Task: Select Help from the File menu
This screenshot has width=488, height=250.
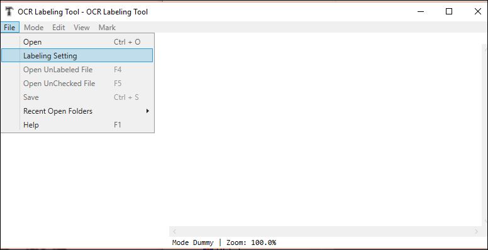Action: [x=77, y=125]
